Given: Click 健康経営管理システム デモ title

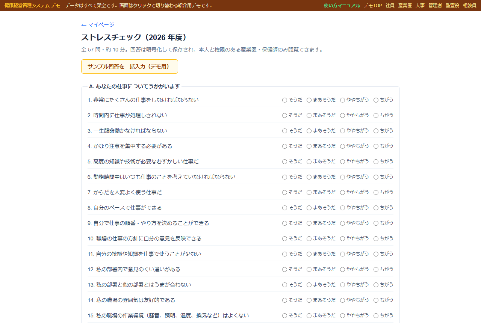Looking at the screenshot, I should (x=32, y=6).
